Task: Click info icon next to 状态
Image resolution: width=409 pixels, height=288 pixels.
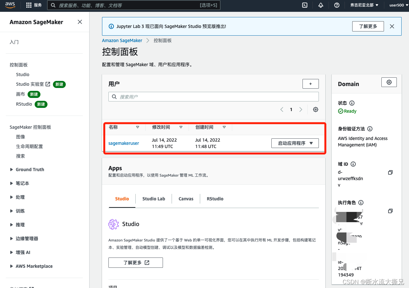Action: pos(352,103)
